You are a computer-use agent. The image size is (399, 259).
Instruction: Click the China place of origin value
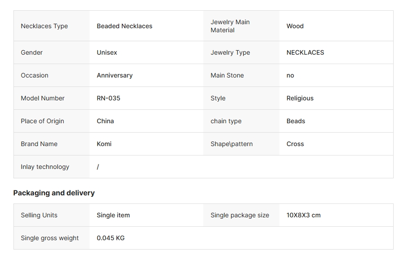click(105, 121)
